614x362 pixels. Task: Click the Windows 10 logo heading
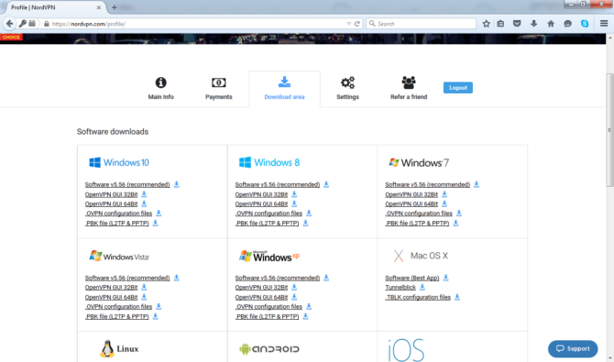coord(119,162)
